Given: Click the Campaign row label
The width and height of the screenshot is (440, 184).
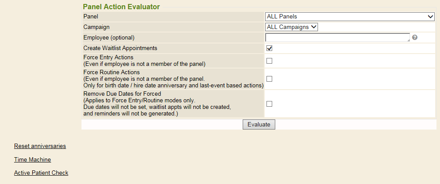Looking at the screenshot, I should [x=96, y=27].
